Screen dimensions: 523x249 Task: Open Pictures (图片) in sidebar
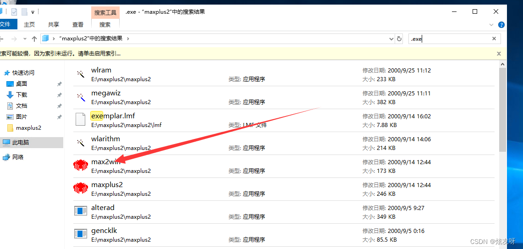point(22,117)
